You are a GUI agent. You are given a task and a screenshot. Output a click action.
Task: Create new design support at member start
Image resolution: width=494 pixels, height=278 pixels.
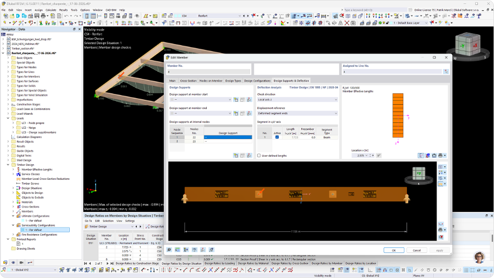[x=236, y=99]
